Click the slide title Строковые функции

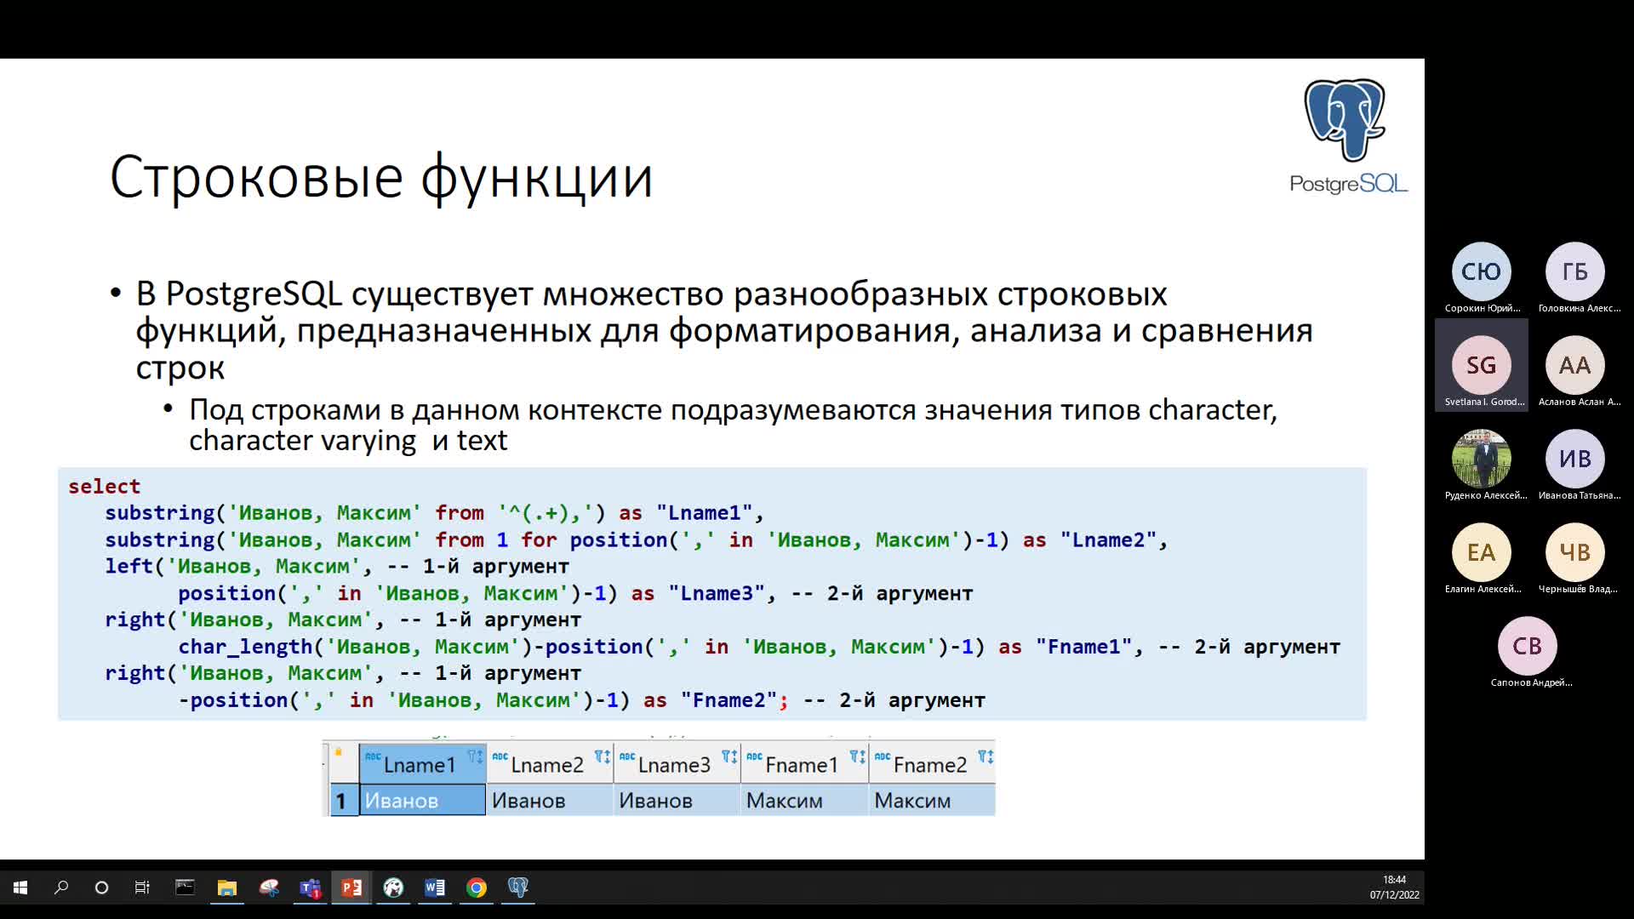click(381, 178)
